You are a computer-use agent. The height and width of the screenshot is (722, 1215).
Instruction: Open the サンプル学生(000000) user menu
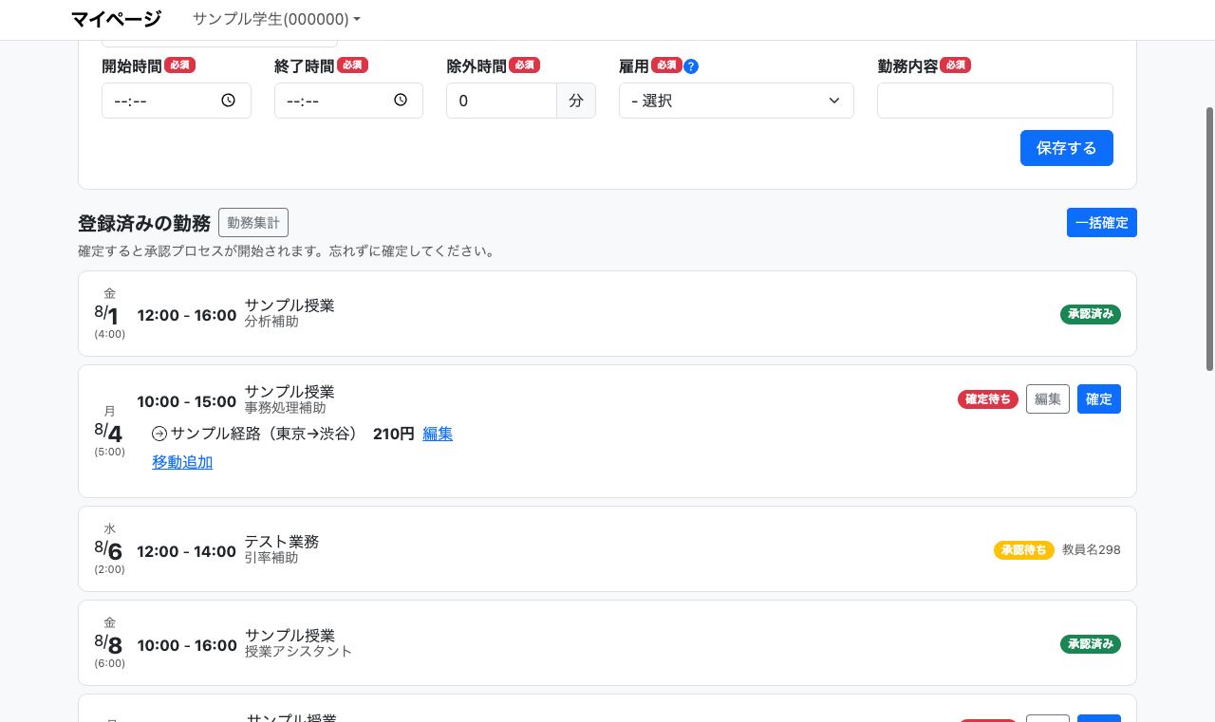276,19
